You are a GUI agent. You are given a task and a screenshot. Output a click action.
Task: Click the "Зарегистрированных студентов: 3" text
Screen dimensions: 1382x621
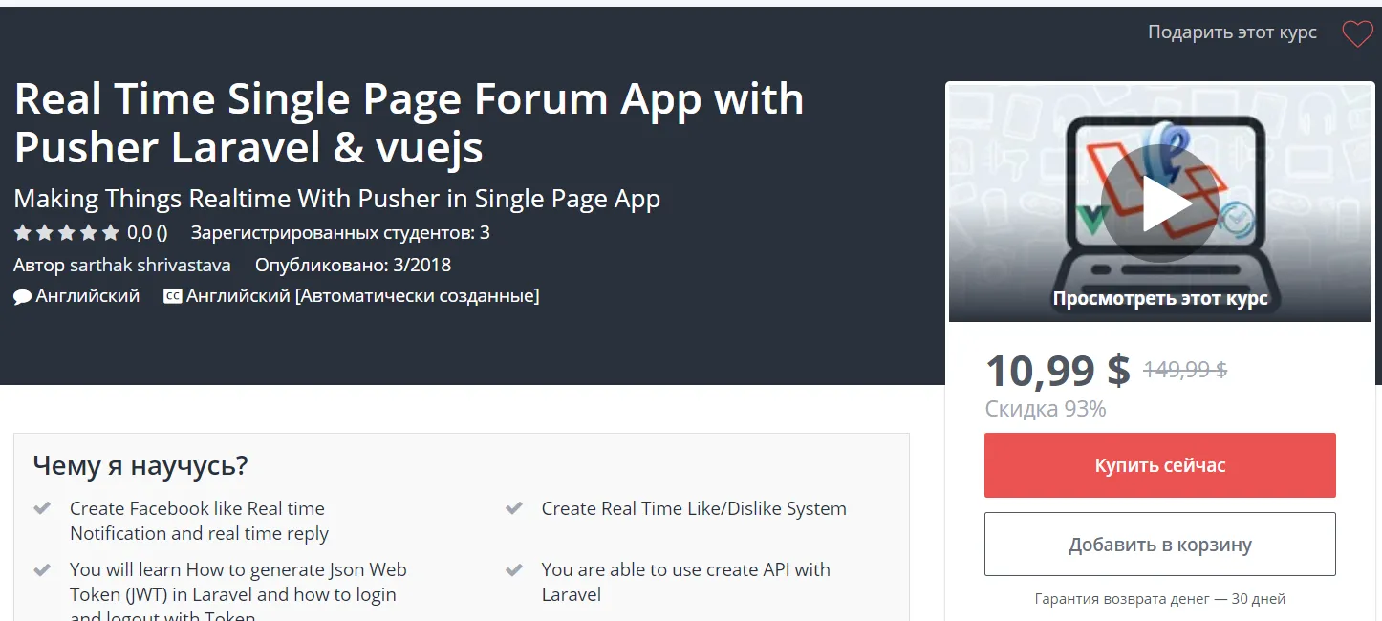[340, 232]
